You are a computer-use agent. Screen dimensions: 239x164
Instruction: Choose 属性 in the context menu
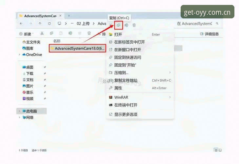[140, 88]
